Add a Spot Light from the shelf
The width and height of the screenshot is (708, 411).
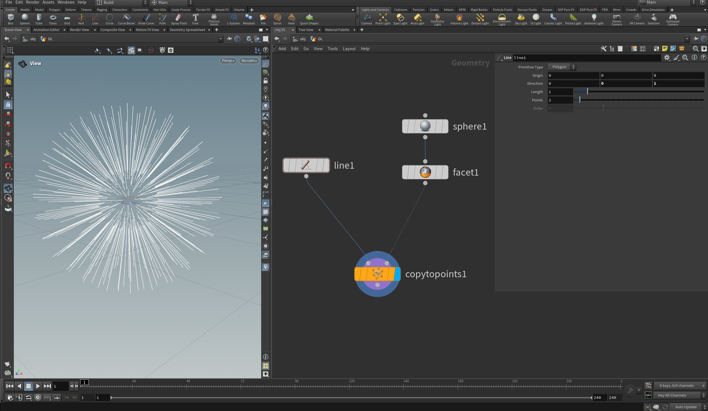[400, 19]
